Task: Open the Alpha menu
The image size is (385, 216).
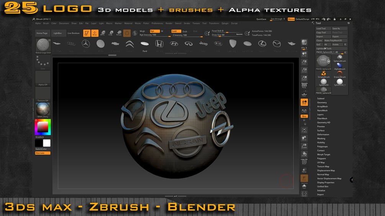Action: pyautogui.click(x=38, y=23)
